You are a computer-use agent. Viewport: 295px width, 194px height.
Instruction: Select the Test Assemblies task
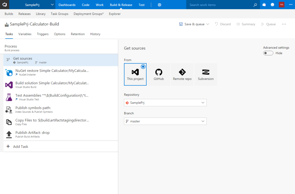(x=61, y=97)
